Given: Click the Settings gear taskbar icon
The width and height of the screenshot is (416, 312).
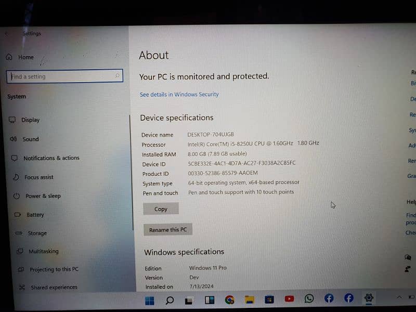Looking at the screenshot, I should pos(369,298).
